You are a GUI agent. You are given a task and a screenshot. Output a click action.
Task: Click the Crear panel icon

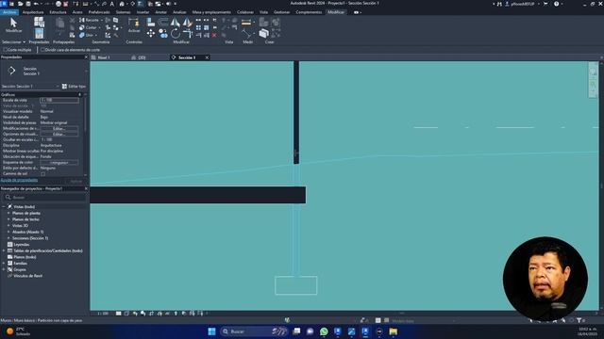click(263, 34)
